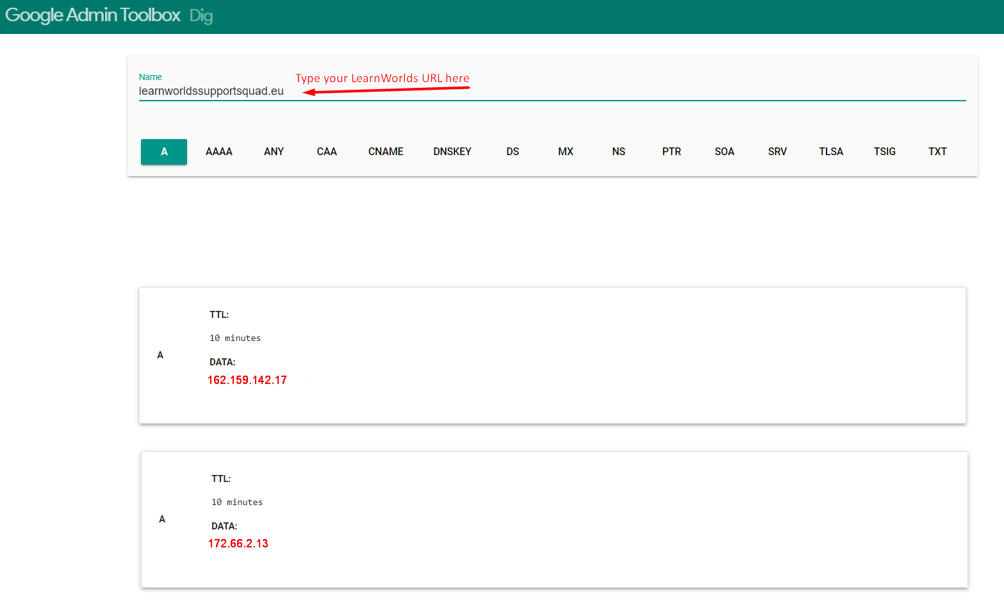Viewport: 1004px width, 607px height.
Task: Choose the PTR record type
Action: click(671, 152)
